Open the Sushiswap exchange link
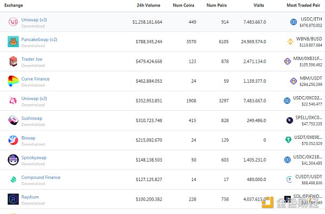The height and width of the screenshot is (214, 325). (x=32, y=118)
